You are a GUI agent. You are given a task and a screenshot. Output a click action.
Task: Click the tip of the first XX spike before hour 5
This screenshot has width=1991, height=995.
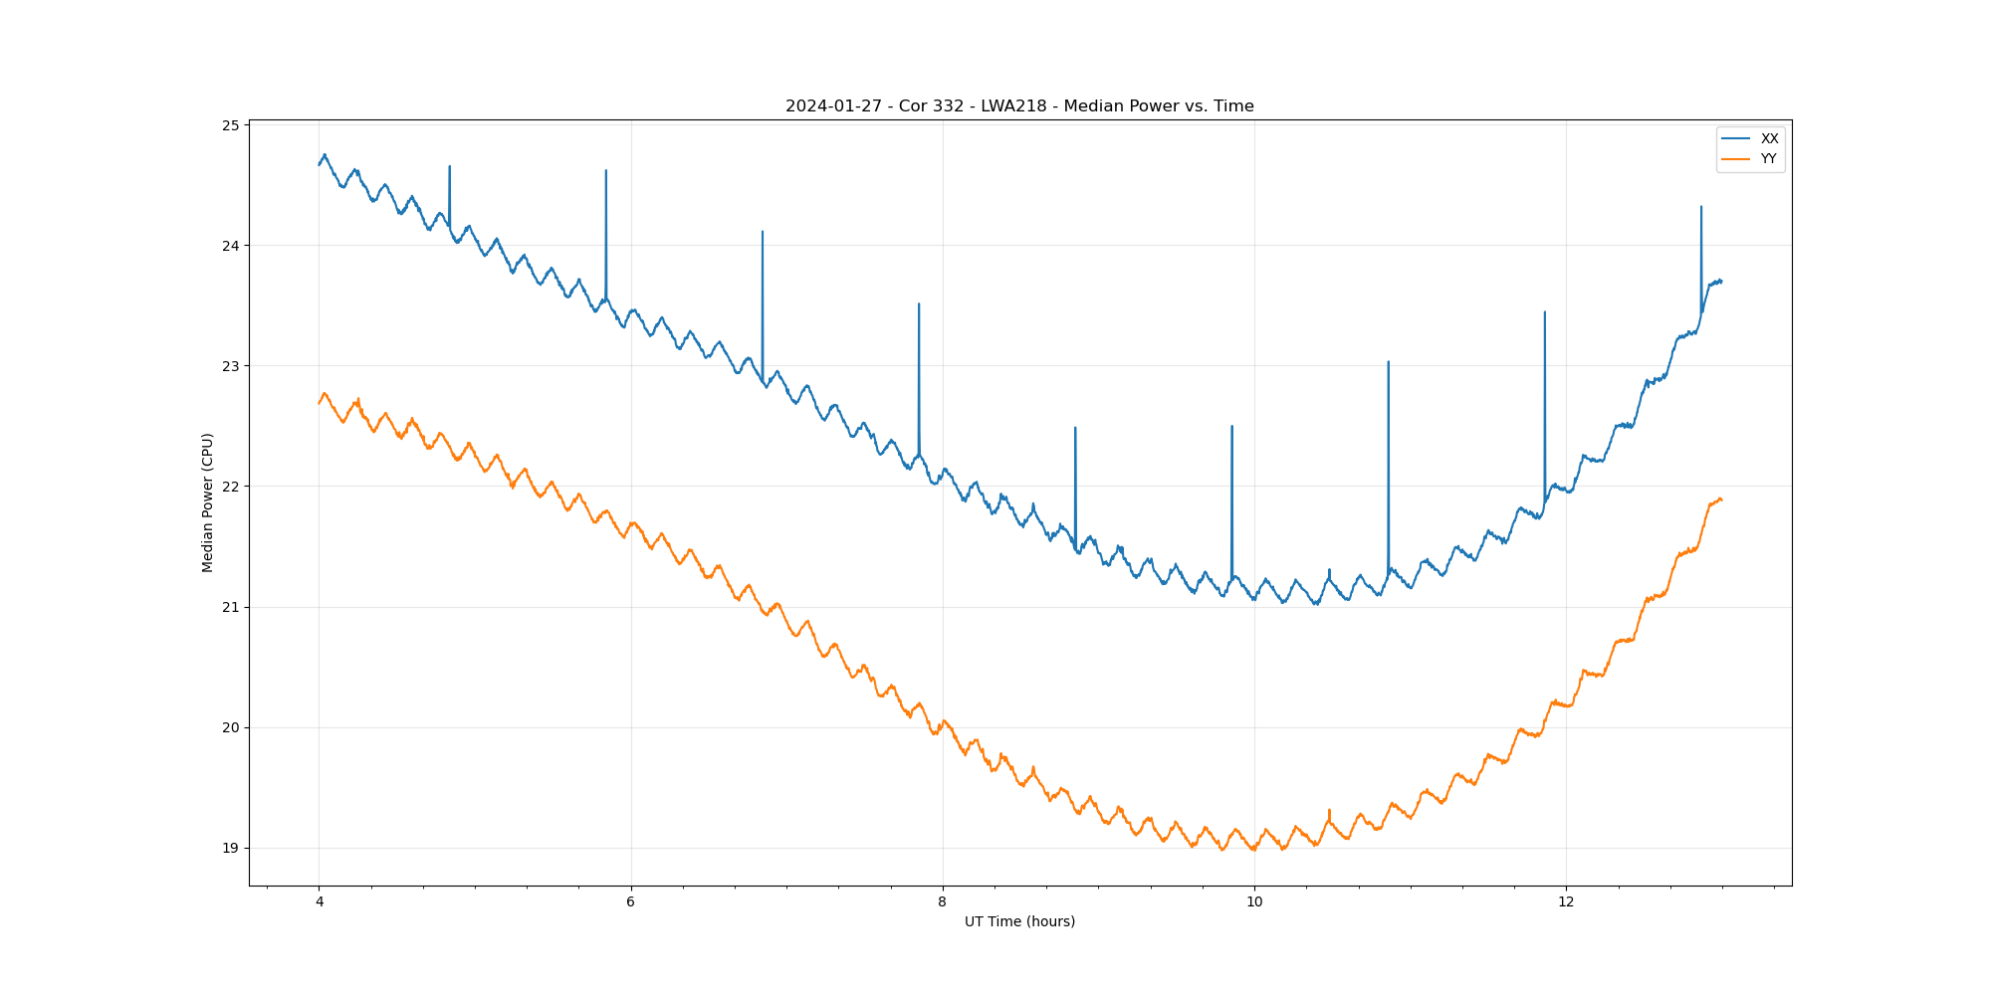(x=450, y=167)
